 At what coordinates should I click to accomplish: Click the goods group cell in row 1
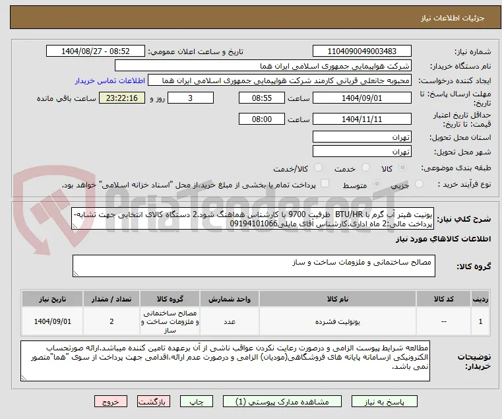point(170,321)
